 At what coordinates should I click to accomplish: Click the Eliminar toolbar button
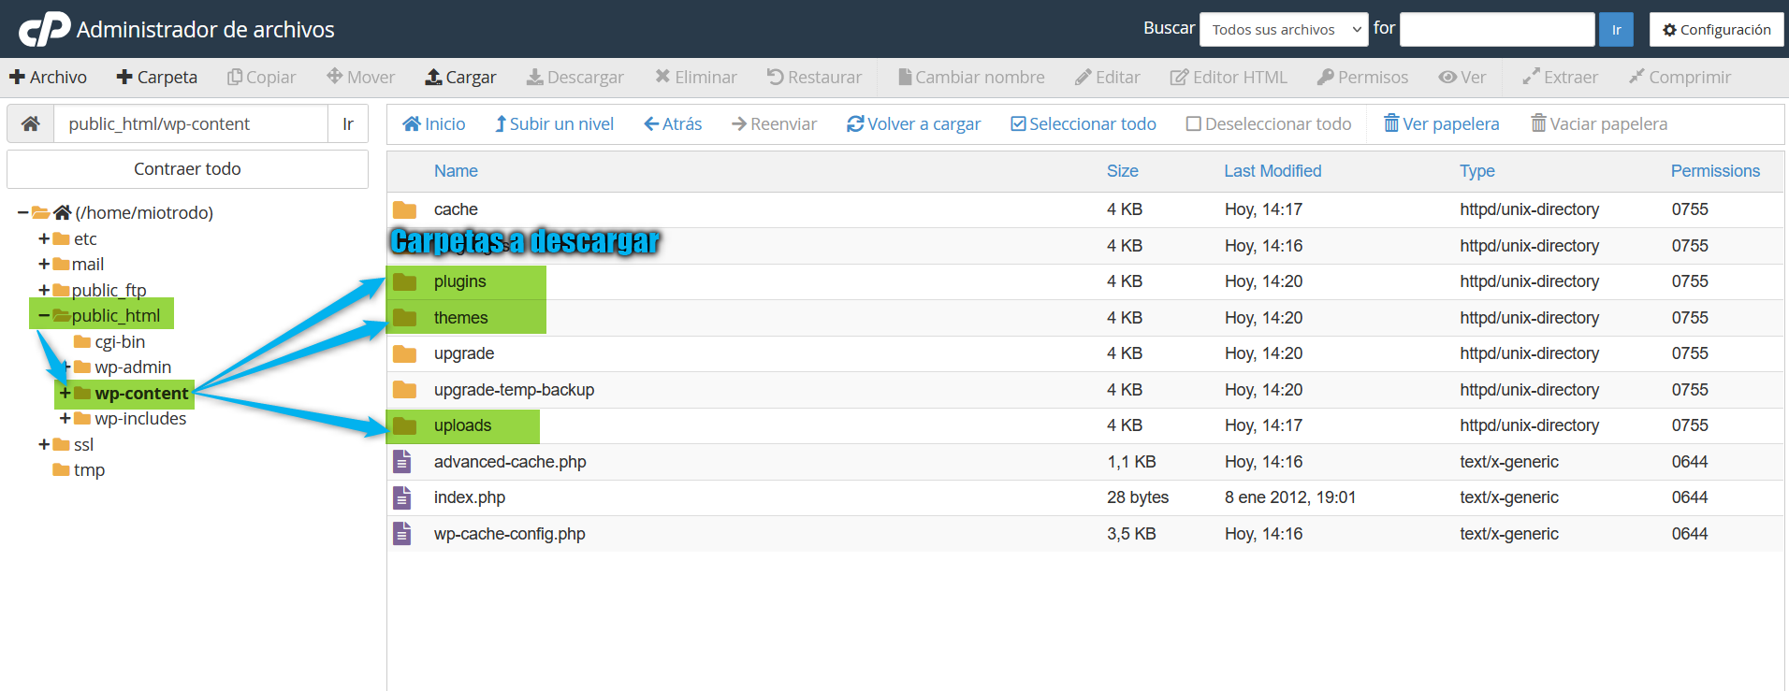point(696,77)
